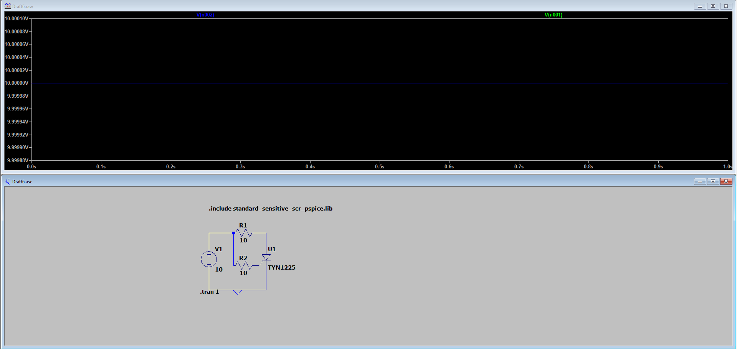
Task: Click the V(n001) trace label in the waveform
Action: tap(554, 15)
